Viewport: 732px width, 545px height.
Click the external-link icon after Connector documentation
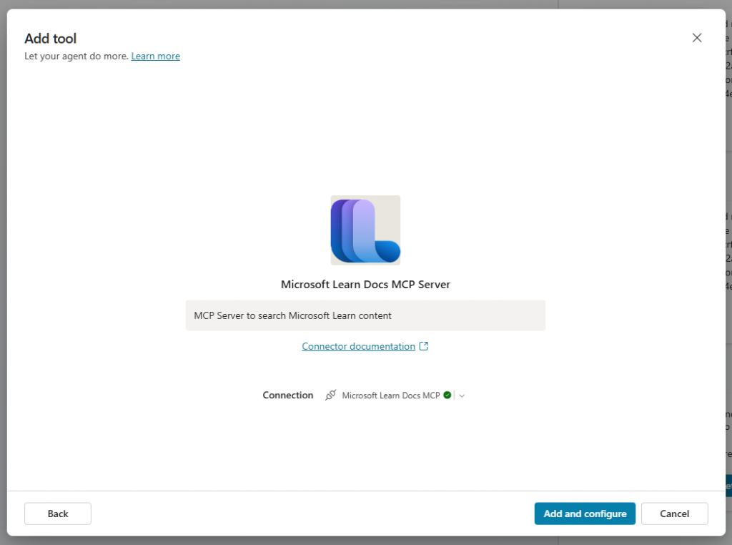coord(424,345)
